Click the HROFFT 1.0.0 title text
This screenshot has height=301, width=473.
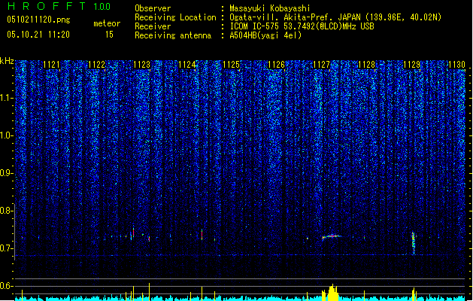(x=59, y=6)
